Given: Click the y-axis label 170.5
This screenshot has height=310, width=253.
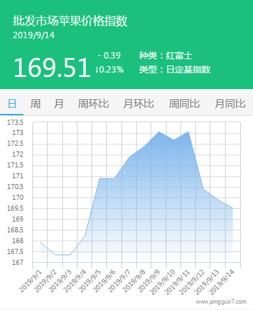Looking at the screenshot, I should click(15, 187).
